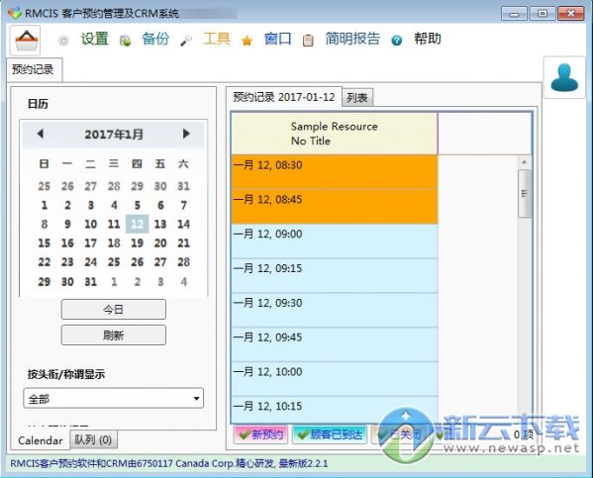Open the 简明报告 menu
The image size is (593, 478).
click(x=352, y=39)
